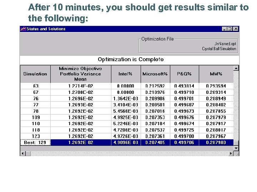
Task: Click the MM% column header
Action: [x=216, y=74]
